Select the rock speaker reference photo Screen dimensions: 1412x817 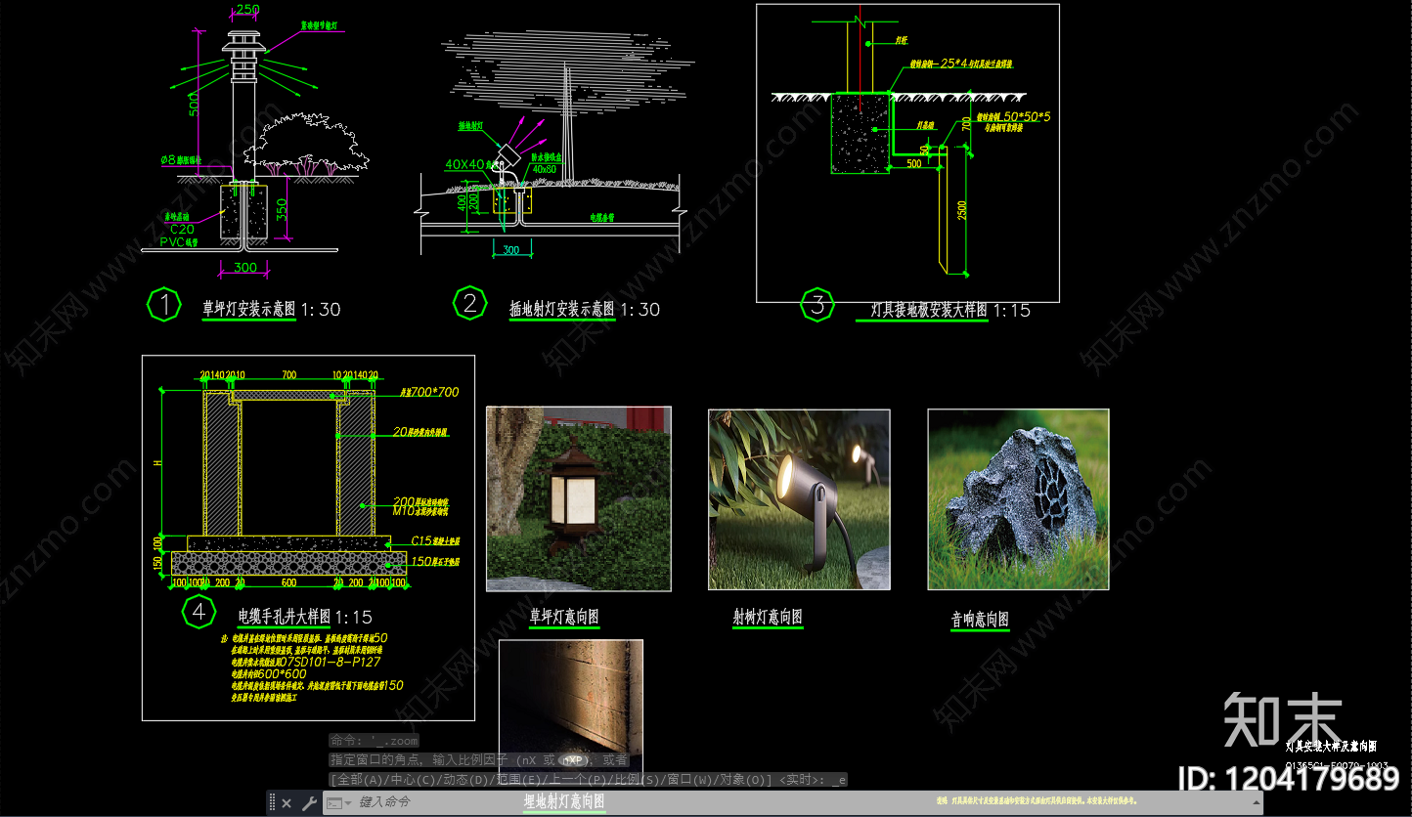click(x=1018, y=499)
